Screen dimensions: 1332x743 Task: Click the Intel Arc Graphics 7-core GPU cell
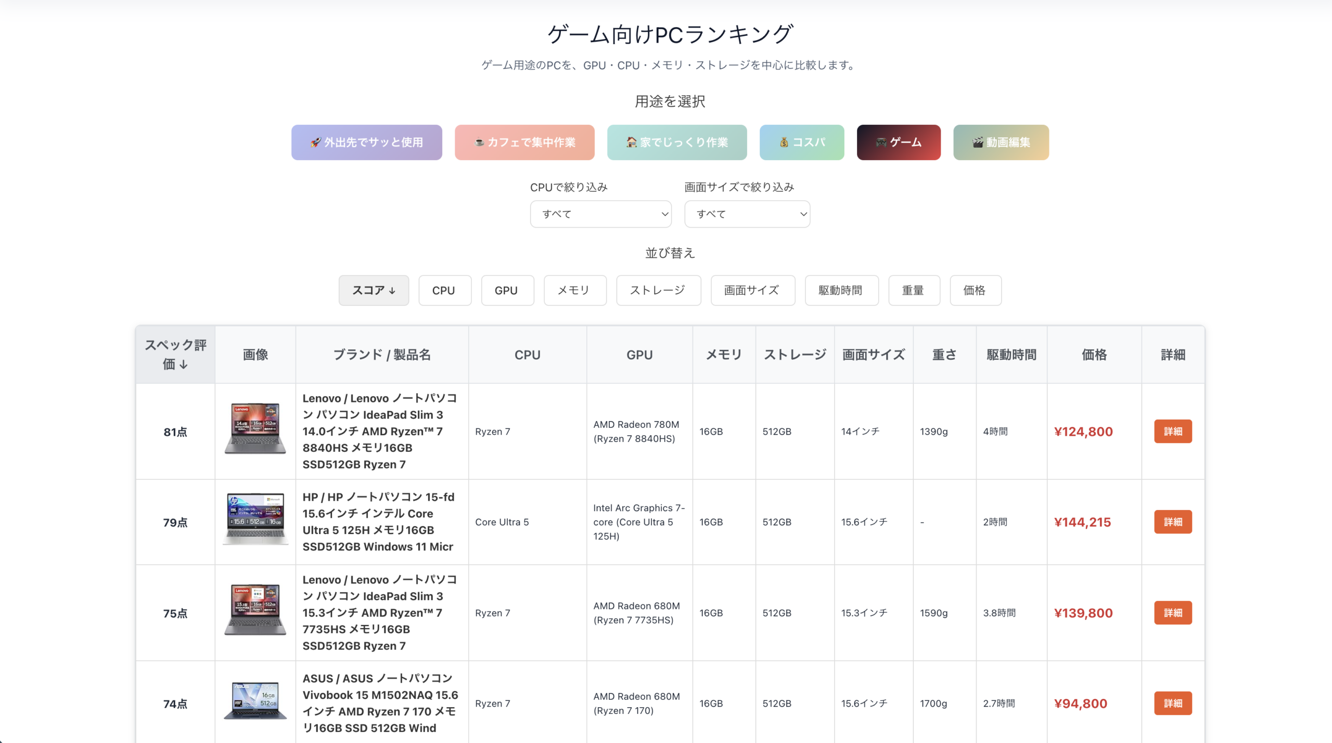[x=639, y=522]
